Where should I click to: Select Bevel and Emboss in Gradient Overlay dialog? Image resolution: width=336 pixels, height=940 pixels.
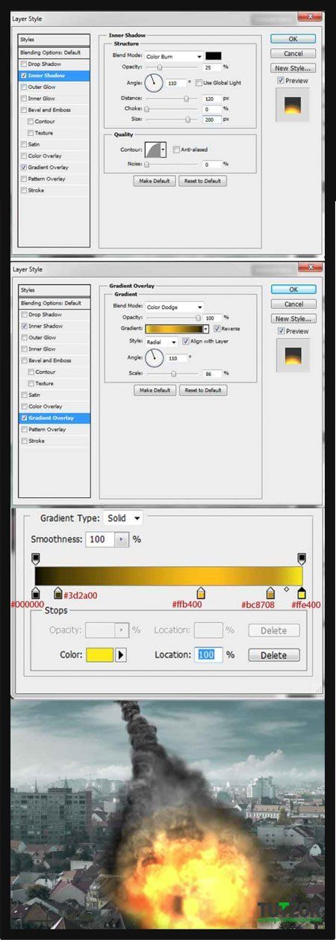[x=55, y=360]
